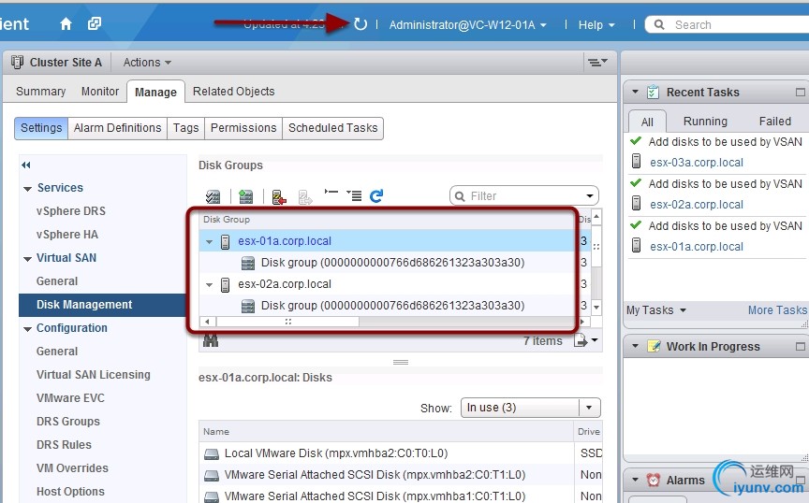Viewport: 809px width, 503px height.
Task: Refresh the vSphere client via top-bar refresh icon
Action: [x=360, y=24]
